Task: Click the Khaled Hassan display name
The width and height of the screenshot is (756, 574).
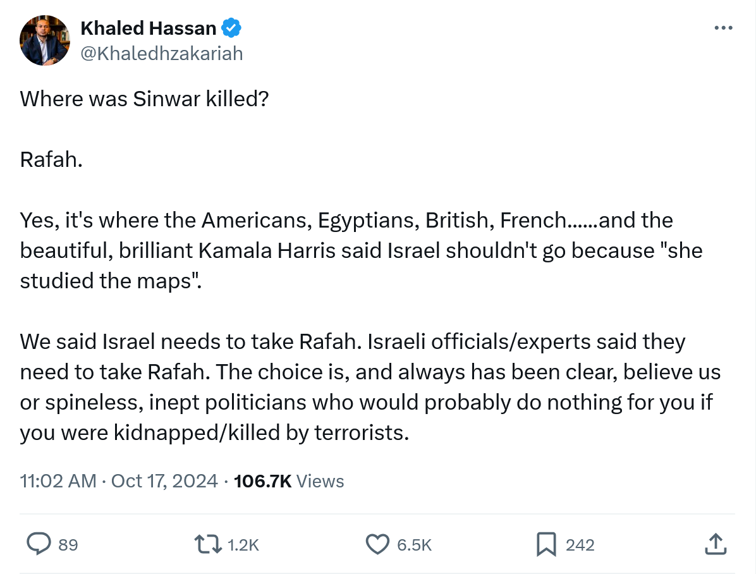Action: tap(148, 28)
